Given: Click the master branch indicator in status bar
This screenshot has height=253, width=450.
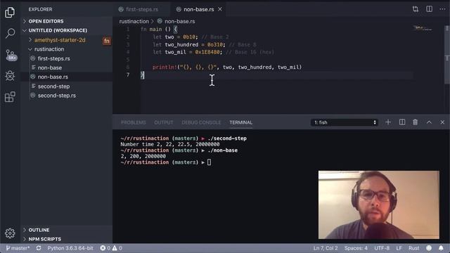Looking at the screenshot, I should (18, 248).
